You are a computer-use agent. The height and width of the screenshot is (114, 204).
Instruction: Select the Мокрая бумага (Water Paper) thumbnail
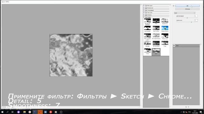click(x=165, y=29)
